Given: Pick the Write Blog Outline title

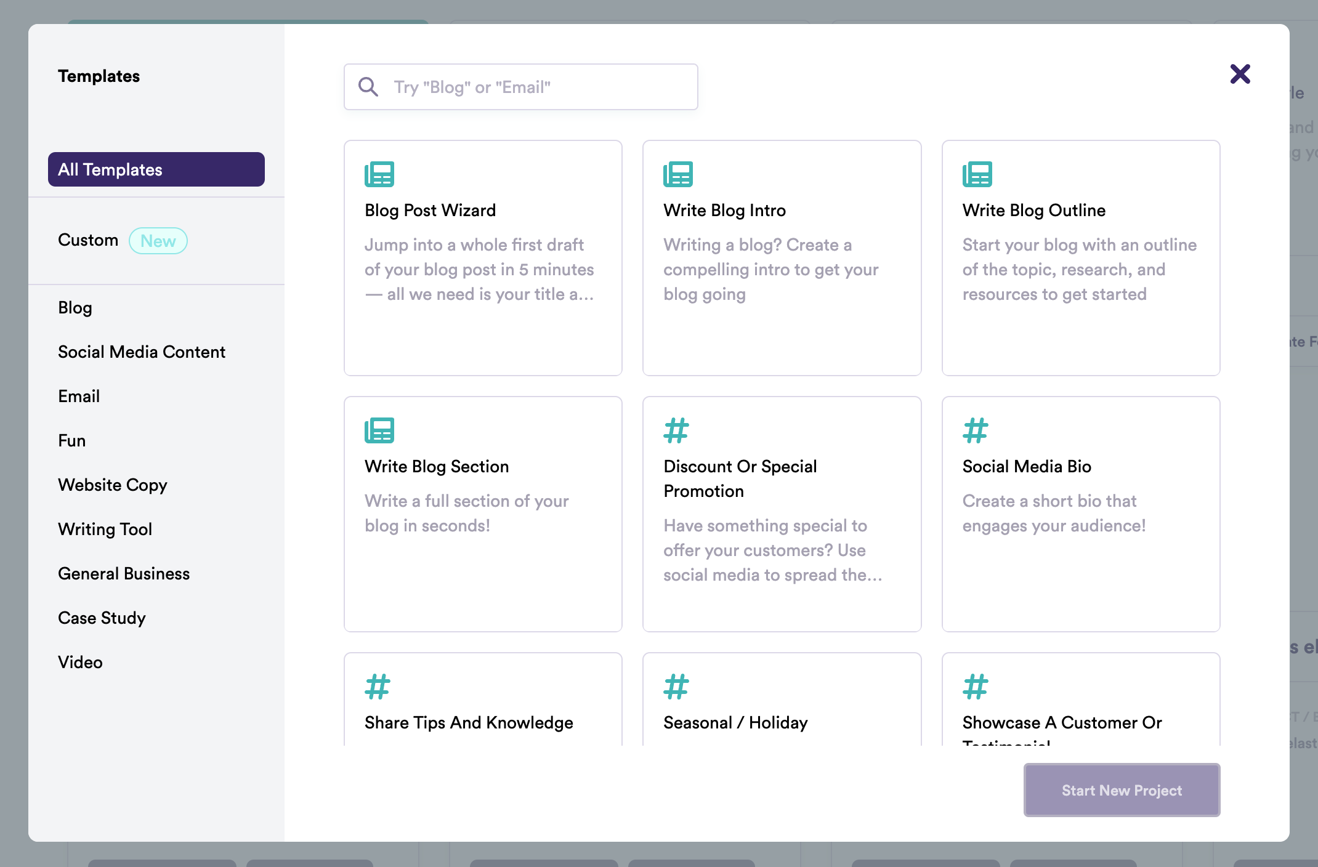Looking at the screenshot, I should 1034,210.
